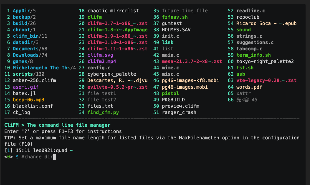The image size is (310, 185).
Task: Open the fzfnav.sh script entry
Action: pos(175,17)
